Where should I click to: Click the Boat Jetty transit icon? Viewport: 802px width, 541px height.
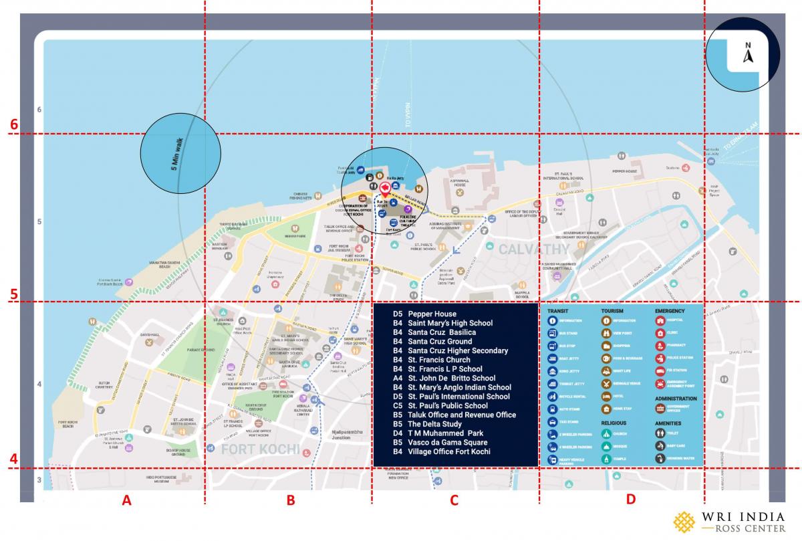(x=552, y=358)
